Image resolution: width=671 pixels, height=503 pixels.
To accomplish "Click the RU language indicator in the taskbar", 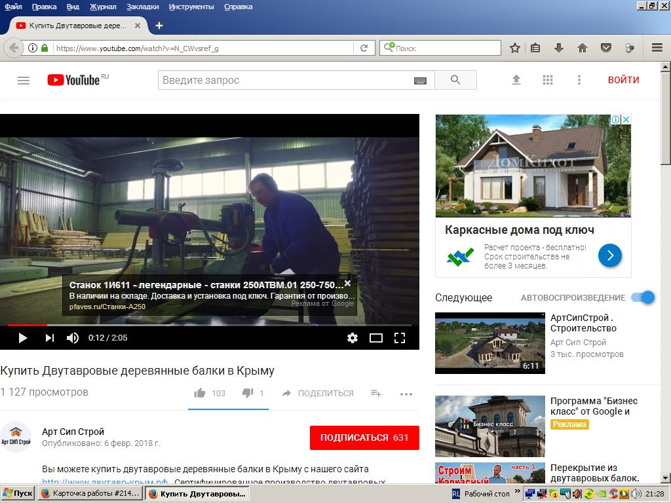I will pyautogui.click(x=456, y=494).
